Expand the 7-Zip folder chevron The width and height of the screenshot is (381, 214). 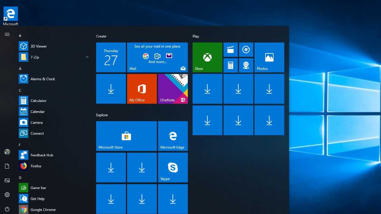pos(87,57)
